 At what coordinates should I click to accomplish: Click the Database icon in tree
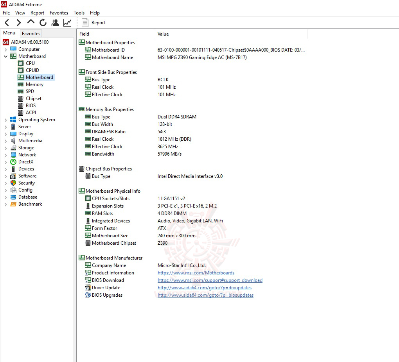(x=13, y=197)
